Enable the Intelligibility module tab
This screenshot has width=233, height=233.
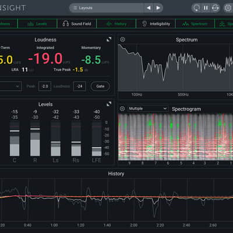(x=156, y=24)
